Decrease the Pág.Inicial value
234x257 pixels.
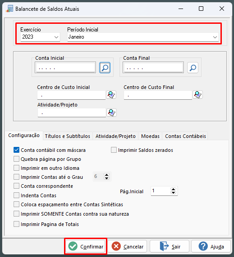[173, 193]
